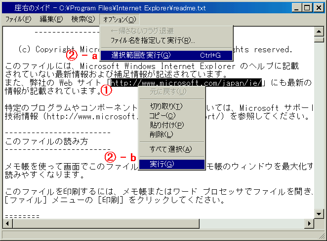This screenshot has width=327, height=241.
Task: Open the 検索(S) menu
Action: [82, 19]
